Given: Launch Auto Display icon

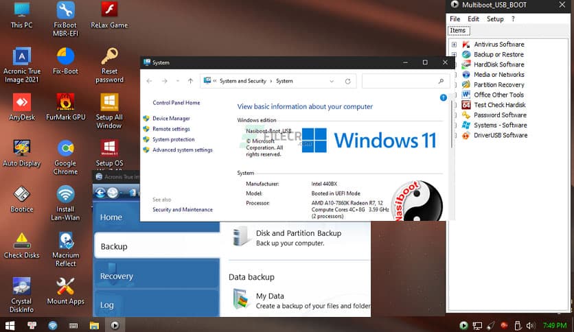Looking at the screenshot, I should (21, 154).
